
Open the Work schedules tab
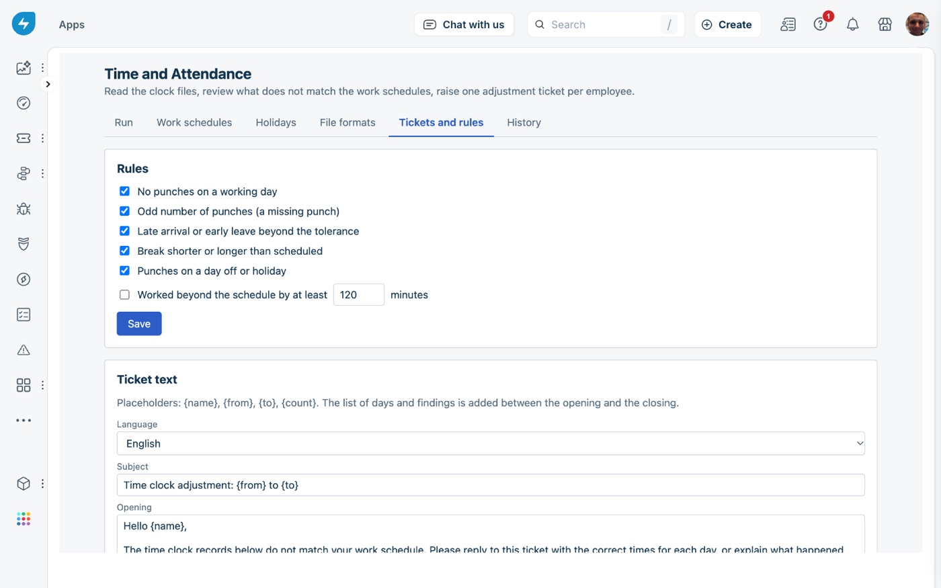point(194,122)
